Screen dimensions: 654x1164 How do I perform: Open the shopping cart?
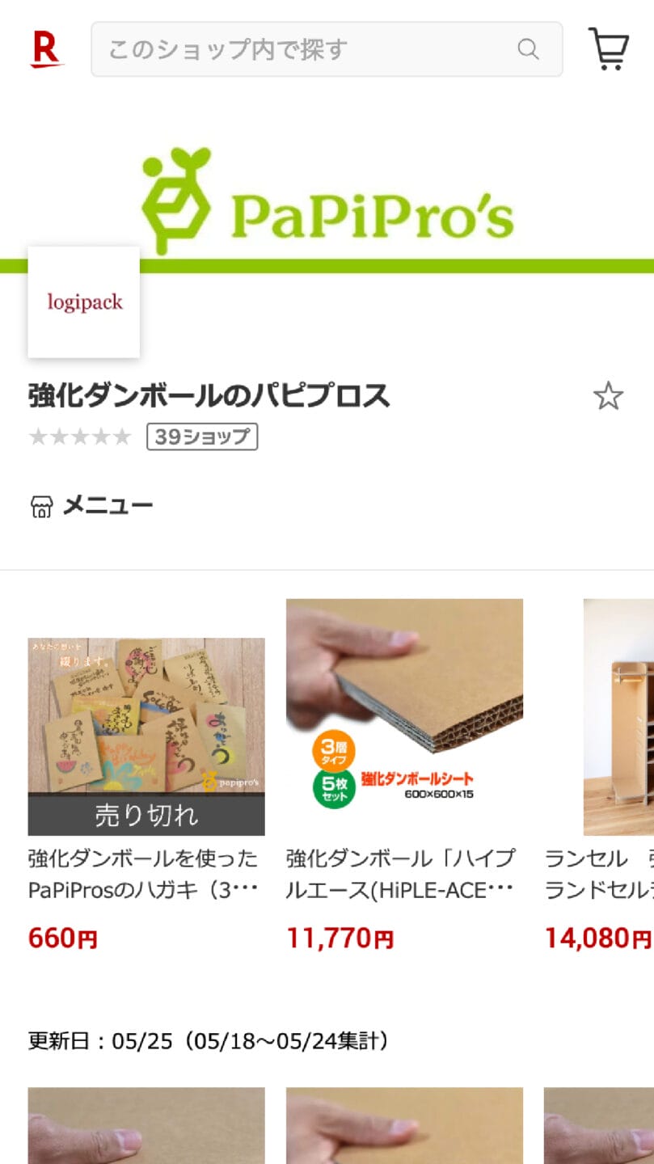point(608,49)
